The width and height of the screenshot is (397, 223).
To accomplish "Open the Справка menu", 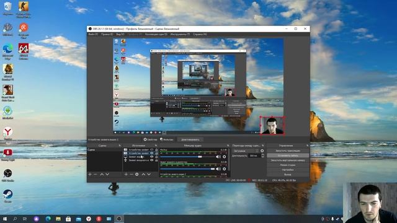I will pyautogui.click(x=200, y=35).
